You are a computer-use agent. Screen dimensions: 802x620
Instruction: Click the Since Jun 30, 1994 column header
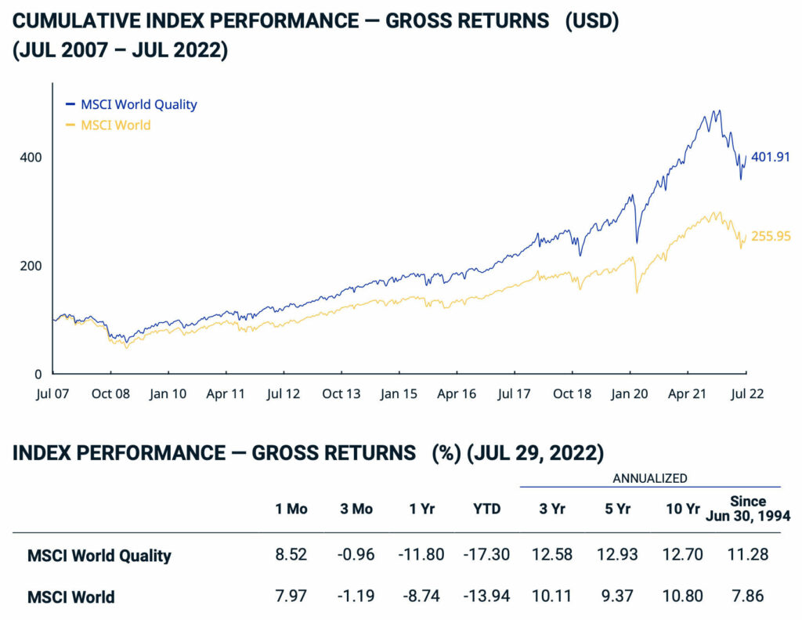[x=748, y=509]
